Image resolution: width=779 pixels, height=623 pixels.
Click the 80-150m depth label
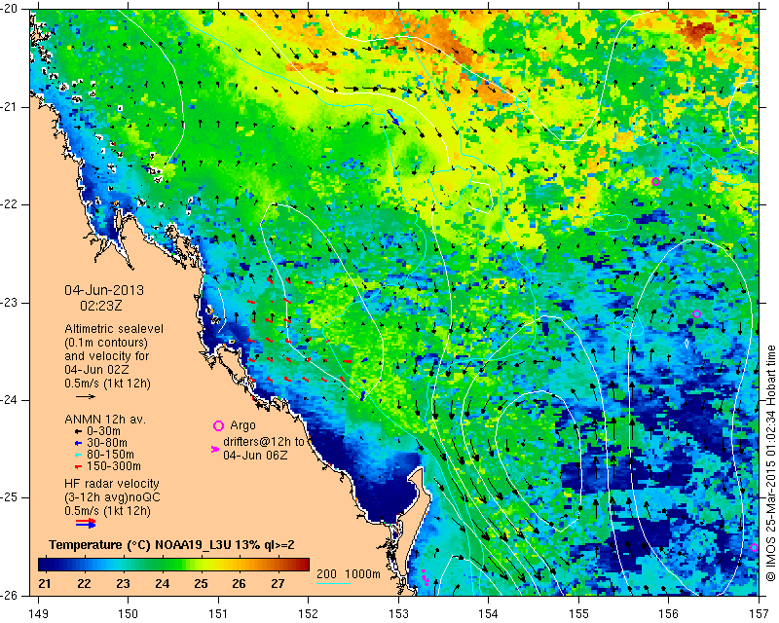110,454
